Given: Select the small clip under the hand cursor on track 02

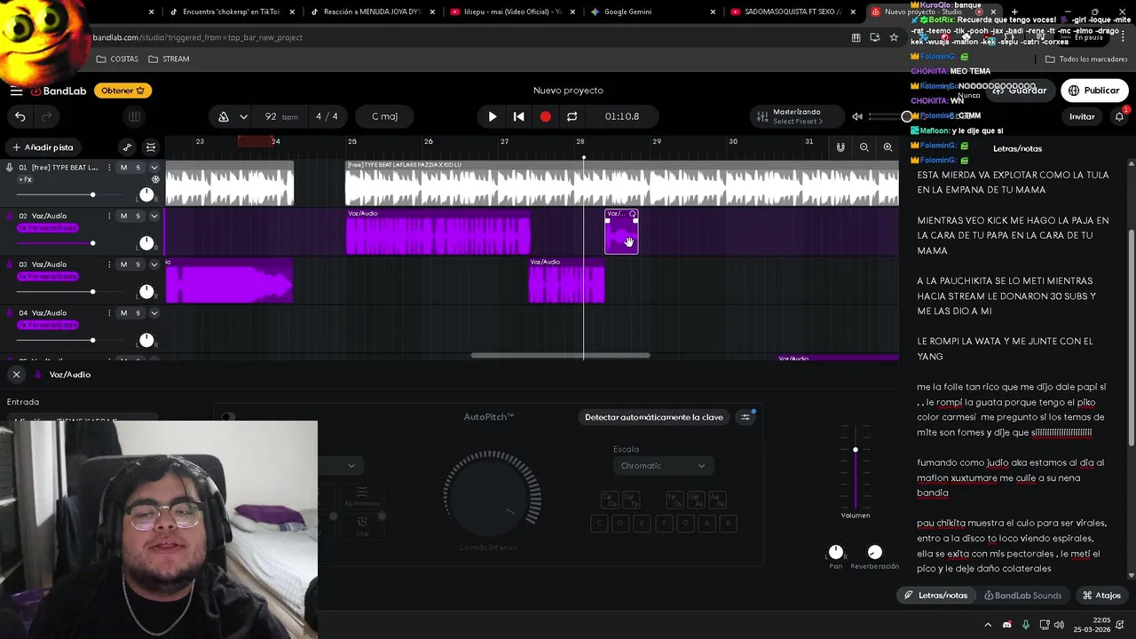Looking at the screenshot, I should point(621,232).
